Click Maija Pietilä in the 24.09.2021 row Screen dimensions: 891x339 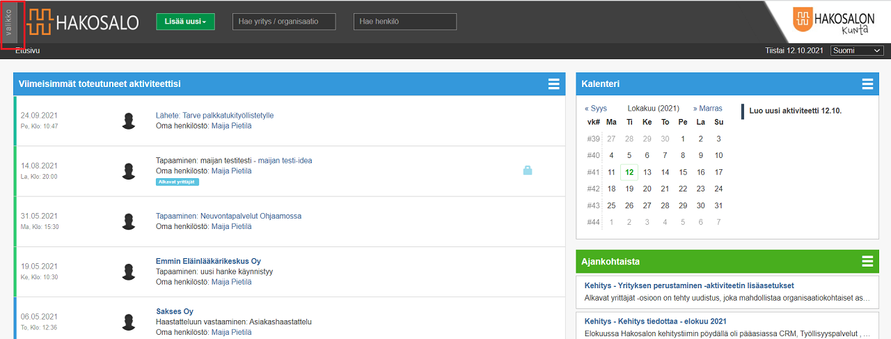231,126
